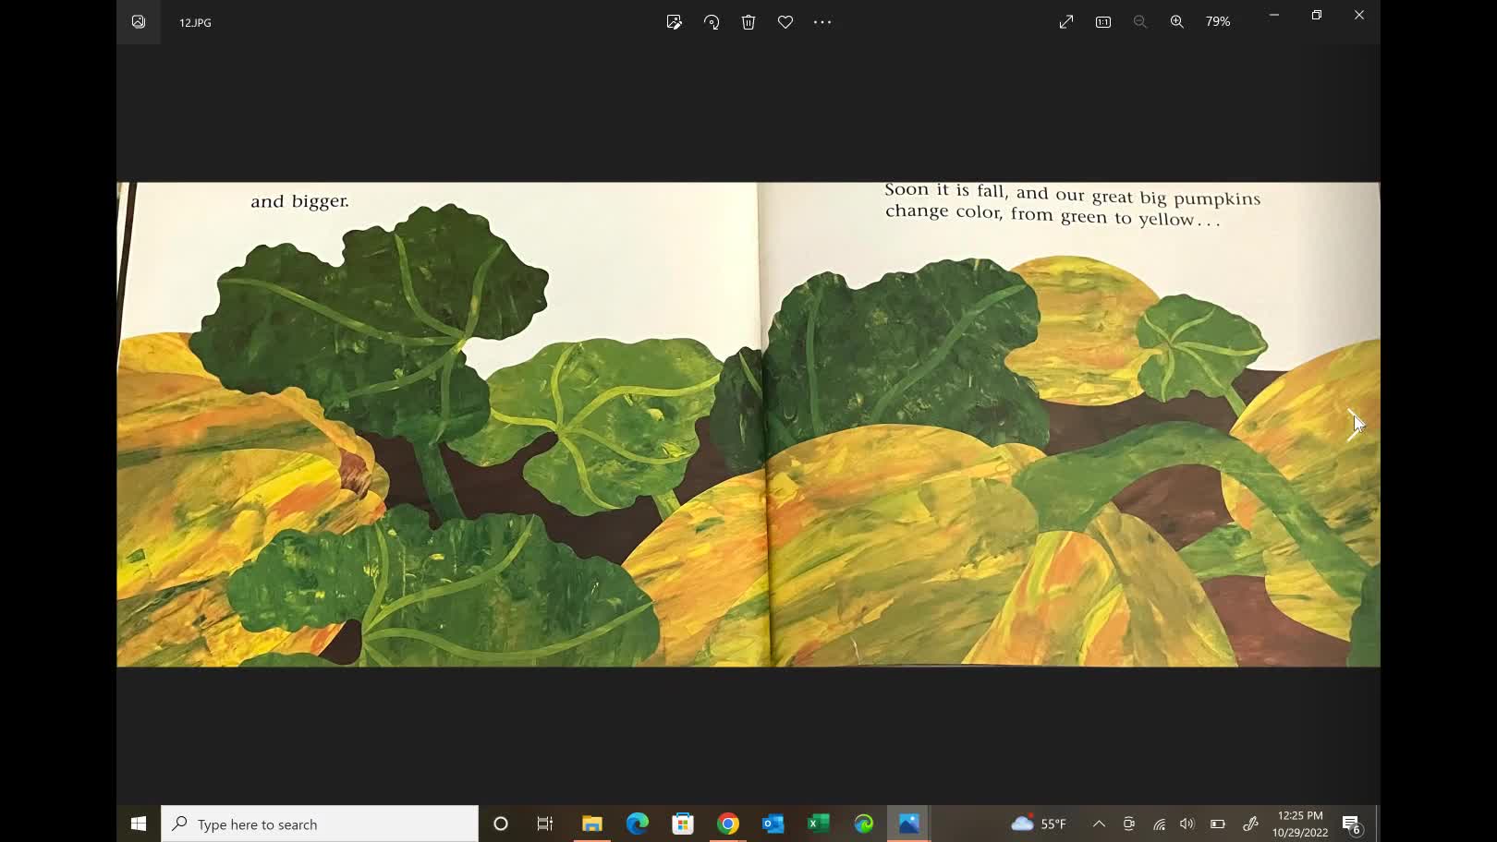Go to next photo with the right arrow
1497x842 pixels.
[1354, 425]
